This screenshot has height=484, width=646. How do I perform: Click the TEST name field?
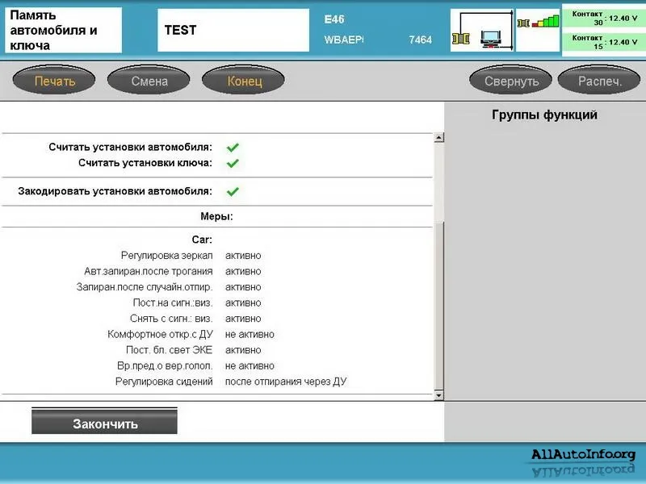tap(233, 31)
